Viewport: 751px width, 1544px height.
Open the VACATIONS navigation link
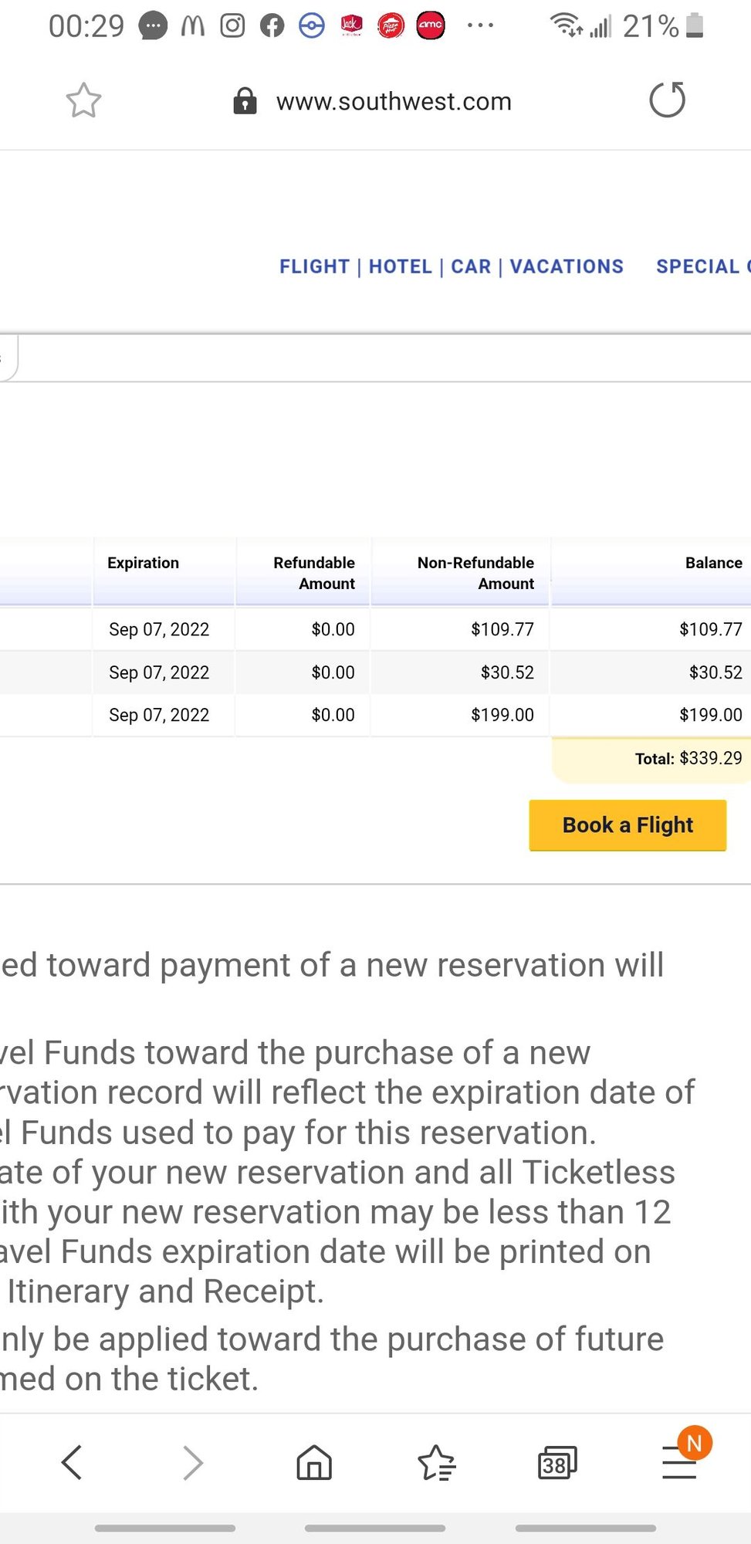(567, 266)
